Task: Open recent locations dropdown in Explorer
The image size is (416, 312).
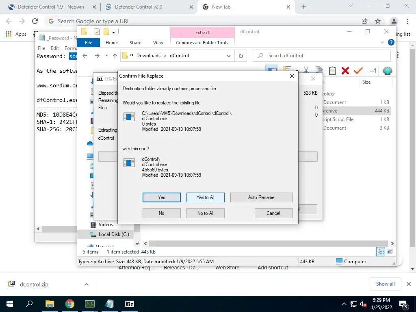Action: [106, 56]
